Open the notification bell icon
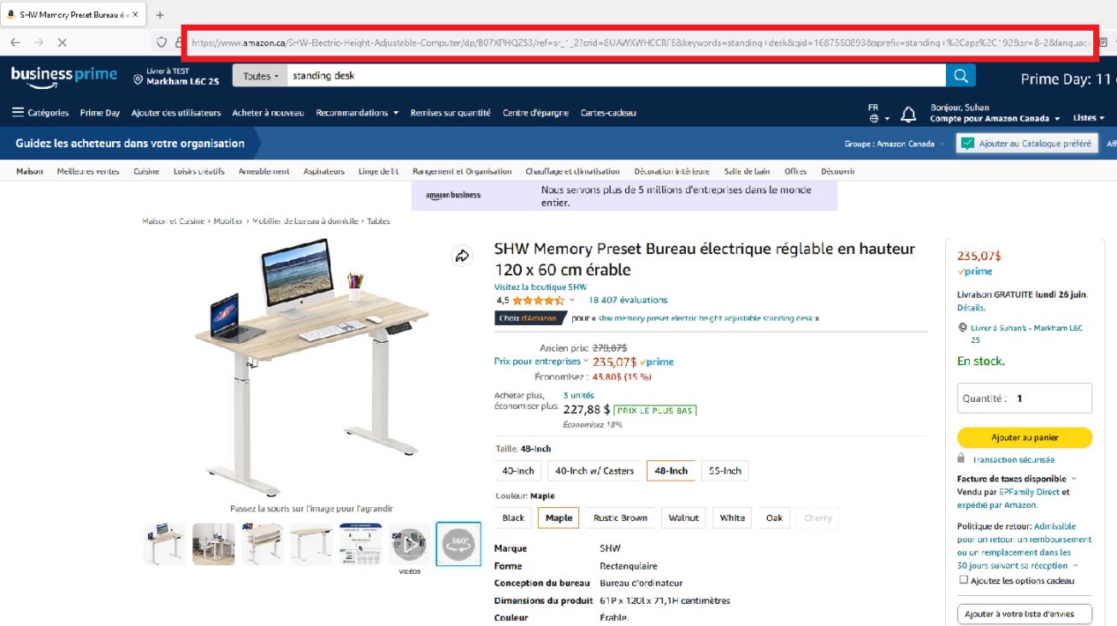 pyautogui.click(x=910, y=113)
